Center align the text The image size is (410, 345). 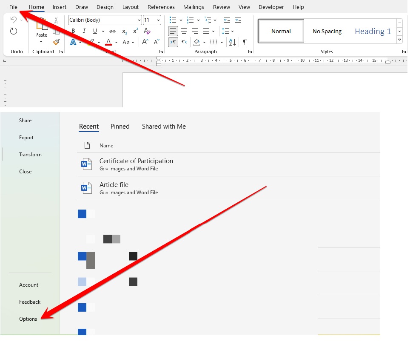click(184, 31)
